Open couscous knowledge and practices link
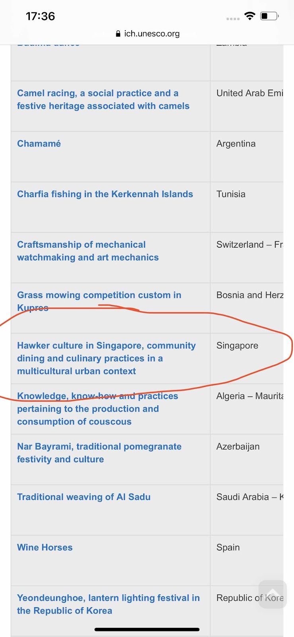The height and width of the screenshot is (637, 294). [97, 409]
